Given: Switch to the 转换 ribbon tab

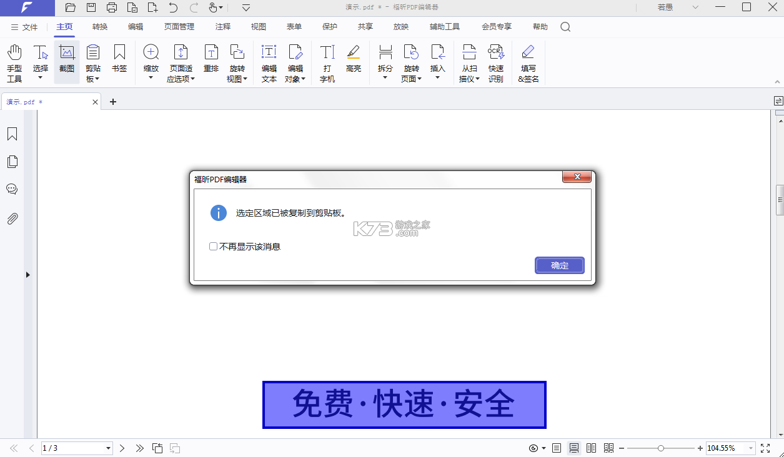Looking at the screenshot, I should point(100,27).
